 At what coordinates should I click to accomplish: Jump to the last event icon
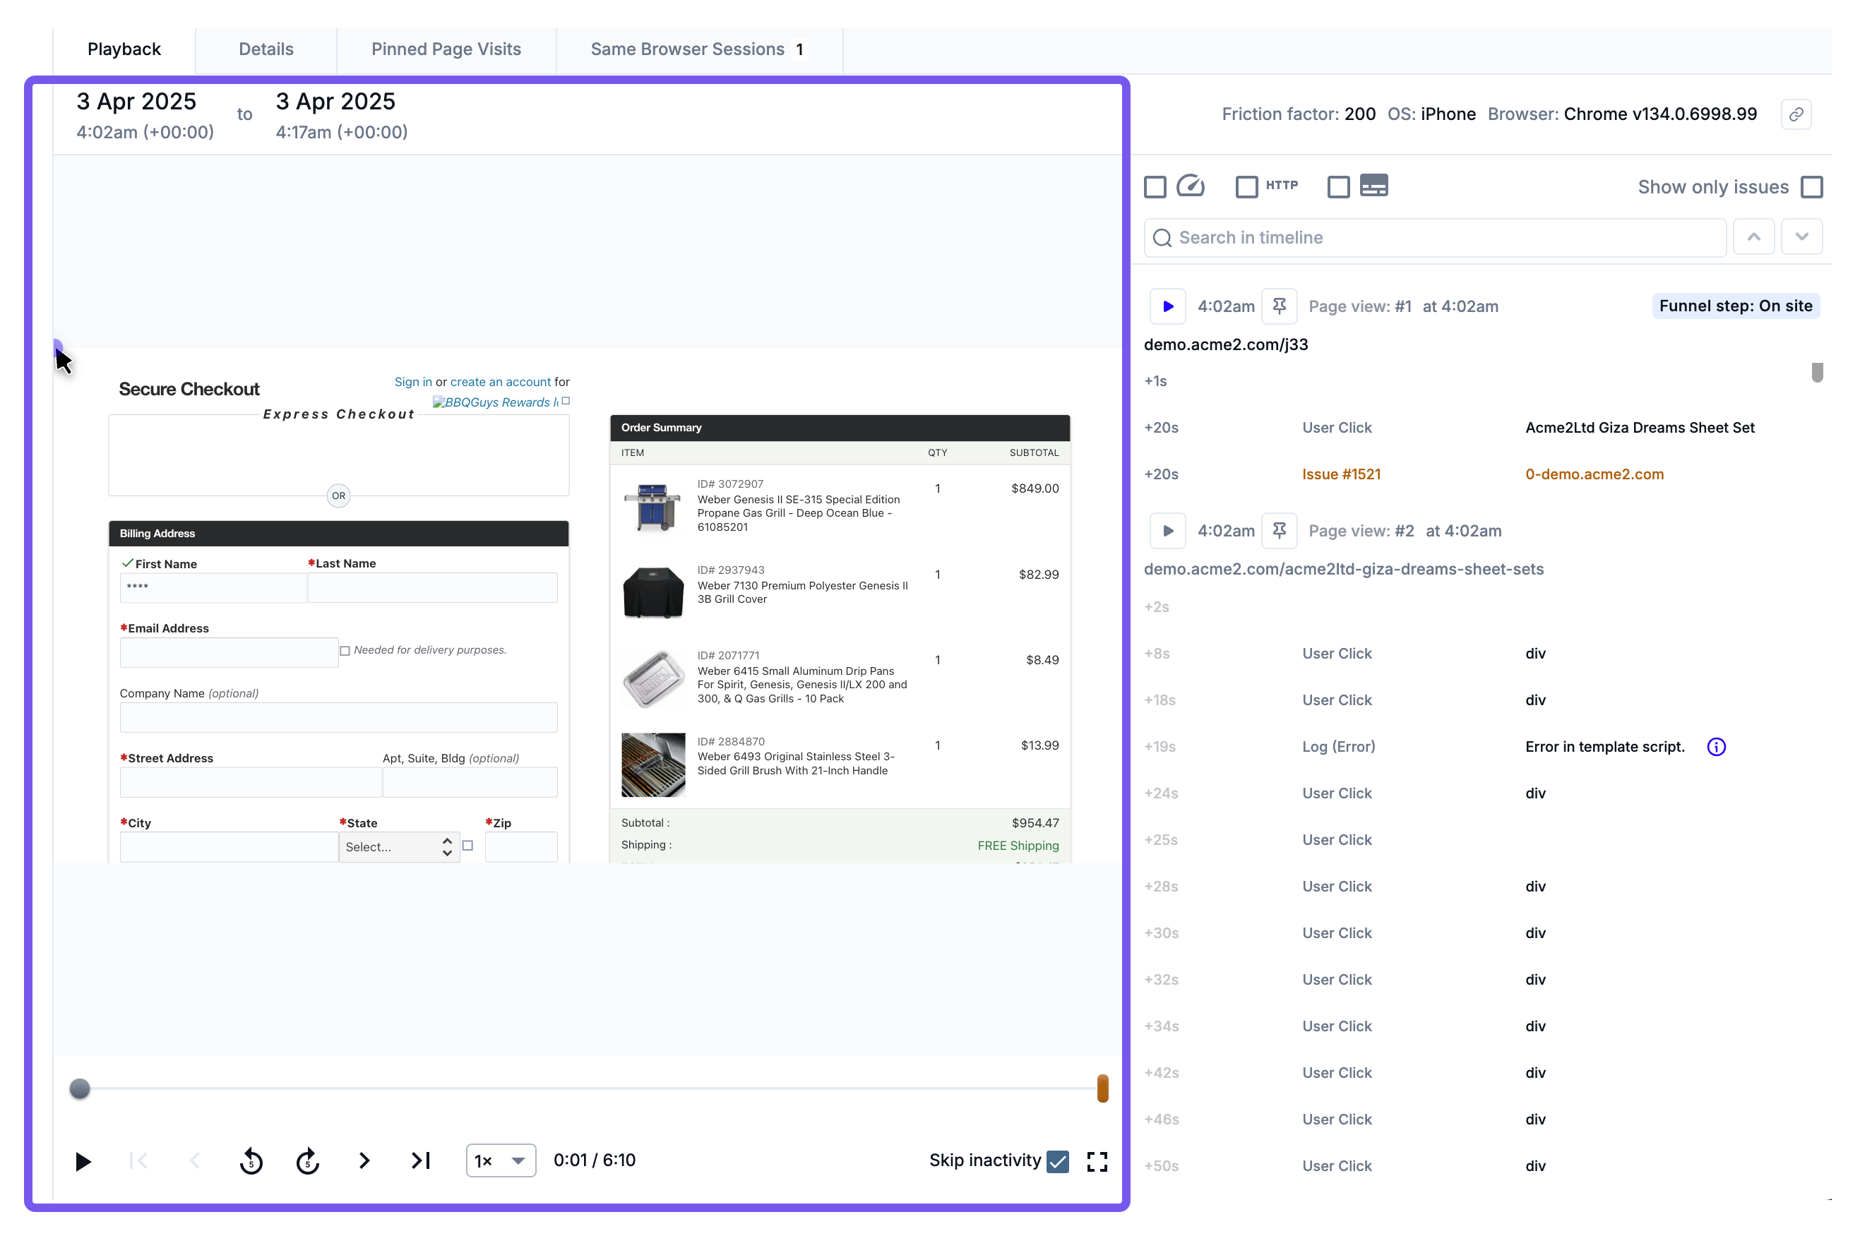(421, 1161)
